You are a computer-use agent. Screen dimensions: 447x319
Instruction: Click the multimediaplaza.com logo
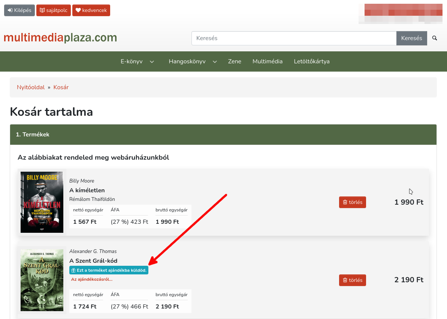click(60, 38)
